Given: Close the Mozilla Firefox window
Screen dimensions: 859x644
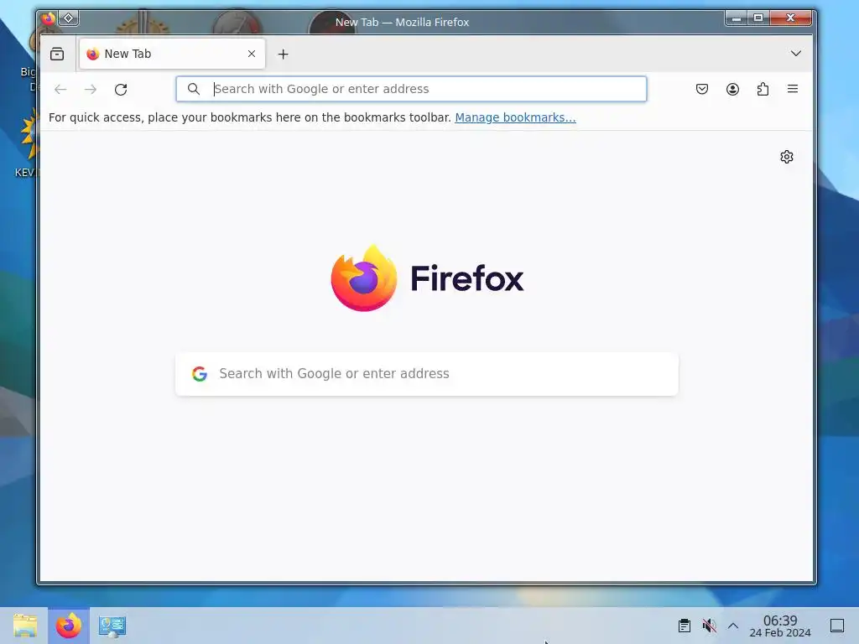Looking at the screenshot, I should coord(790,18).
